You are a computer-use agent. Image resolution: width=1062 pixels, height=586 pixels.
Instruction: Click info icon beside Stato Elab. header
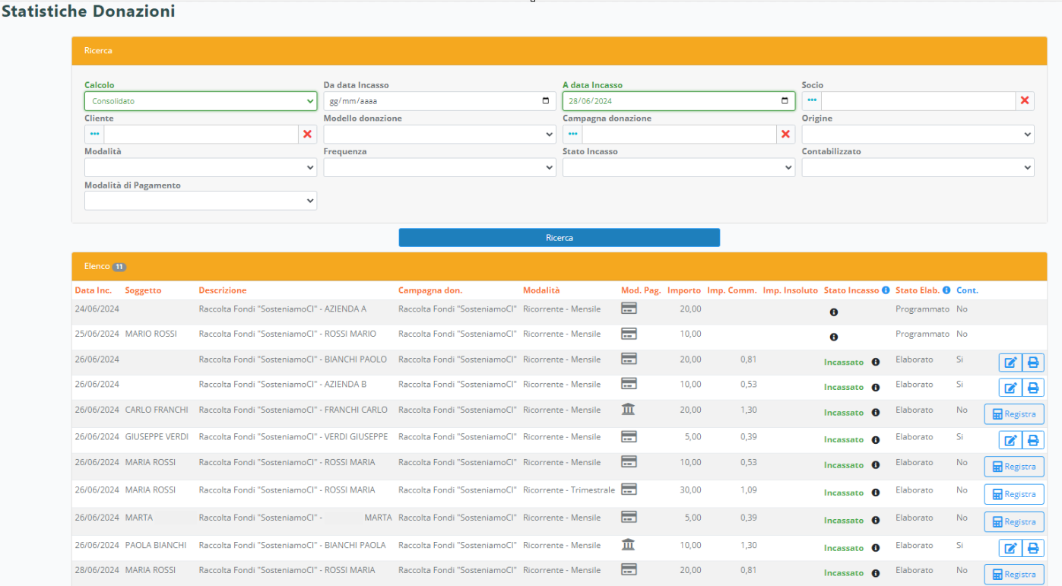(946, 290)
